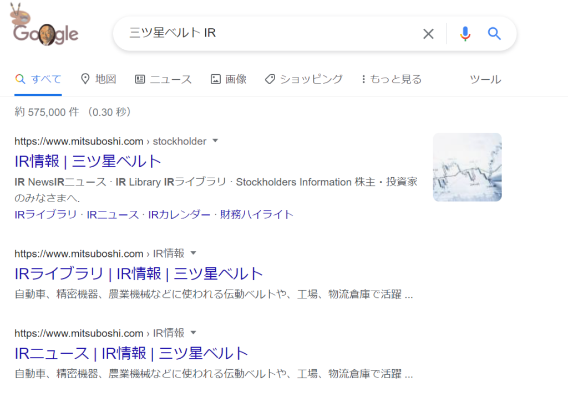This screenshot has height=403, width=568.
Task: Open IRライブラリ | IR情報 result link
Action: coord(138,273)
